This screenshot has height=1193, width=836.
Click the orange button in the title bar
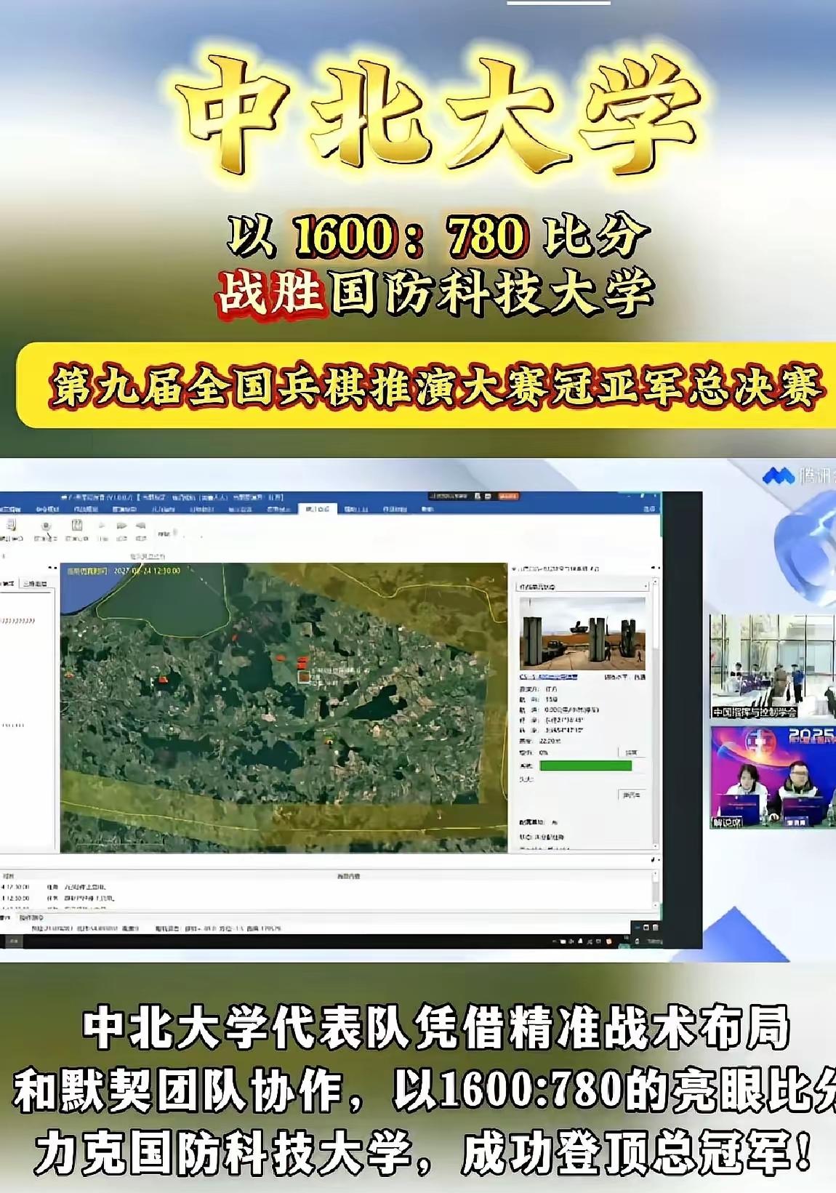[508, 496]
